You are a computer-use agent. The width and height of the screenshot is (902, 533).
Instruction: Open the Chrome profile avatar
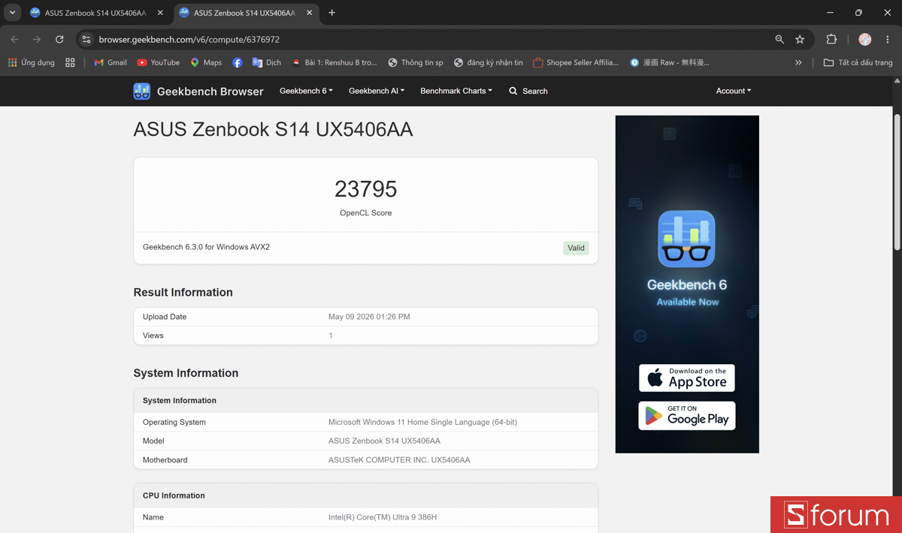tap(865, 39)
